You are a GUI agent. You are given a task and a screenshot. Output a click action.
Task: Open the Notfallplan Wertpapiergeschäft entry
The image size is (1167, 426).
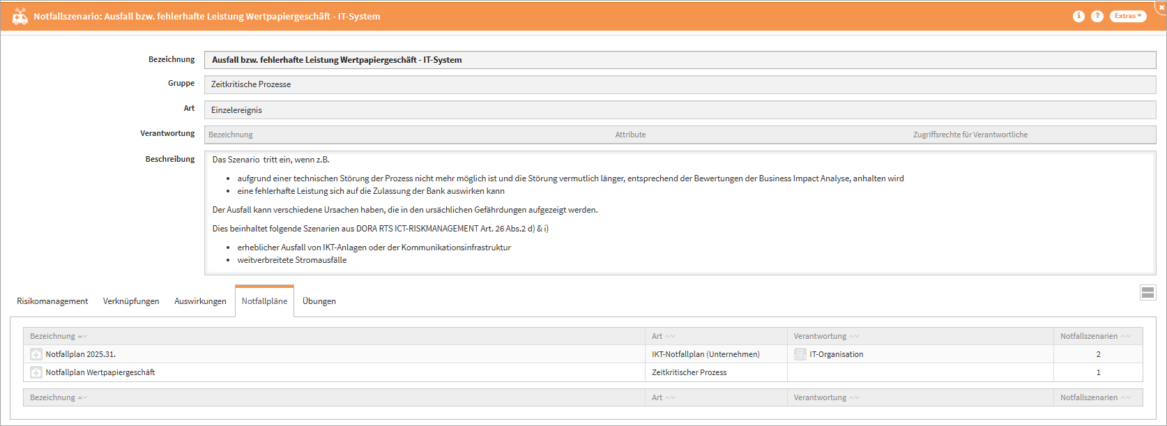[100, 372]
